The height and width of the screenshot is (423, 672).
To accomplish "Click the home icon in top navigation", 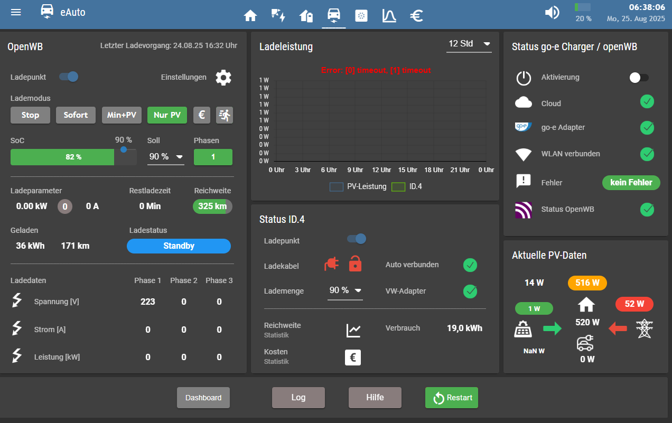I will click(x=250, y=16).
